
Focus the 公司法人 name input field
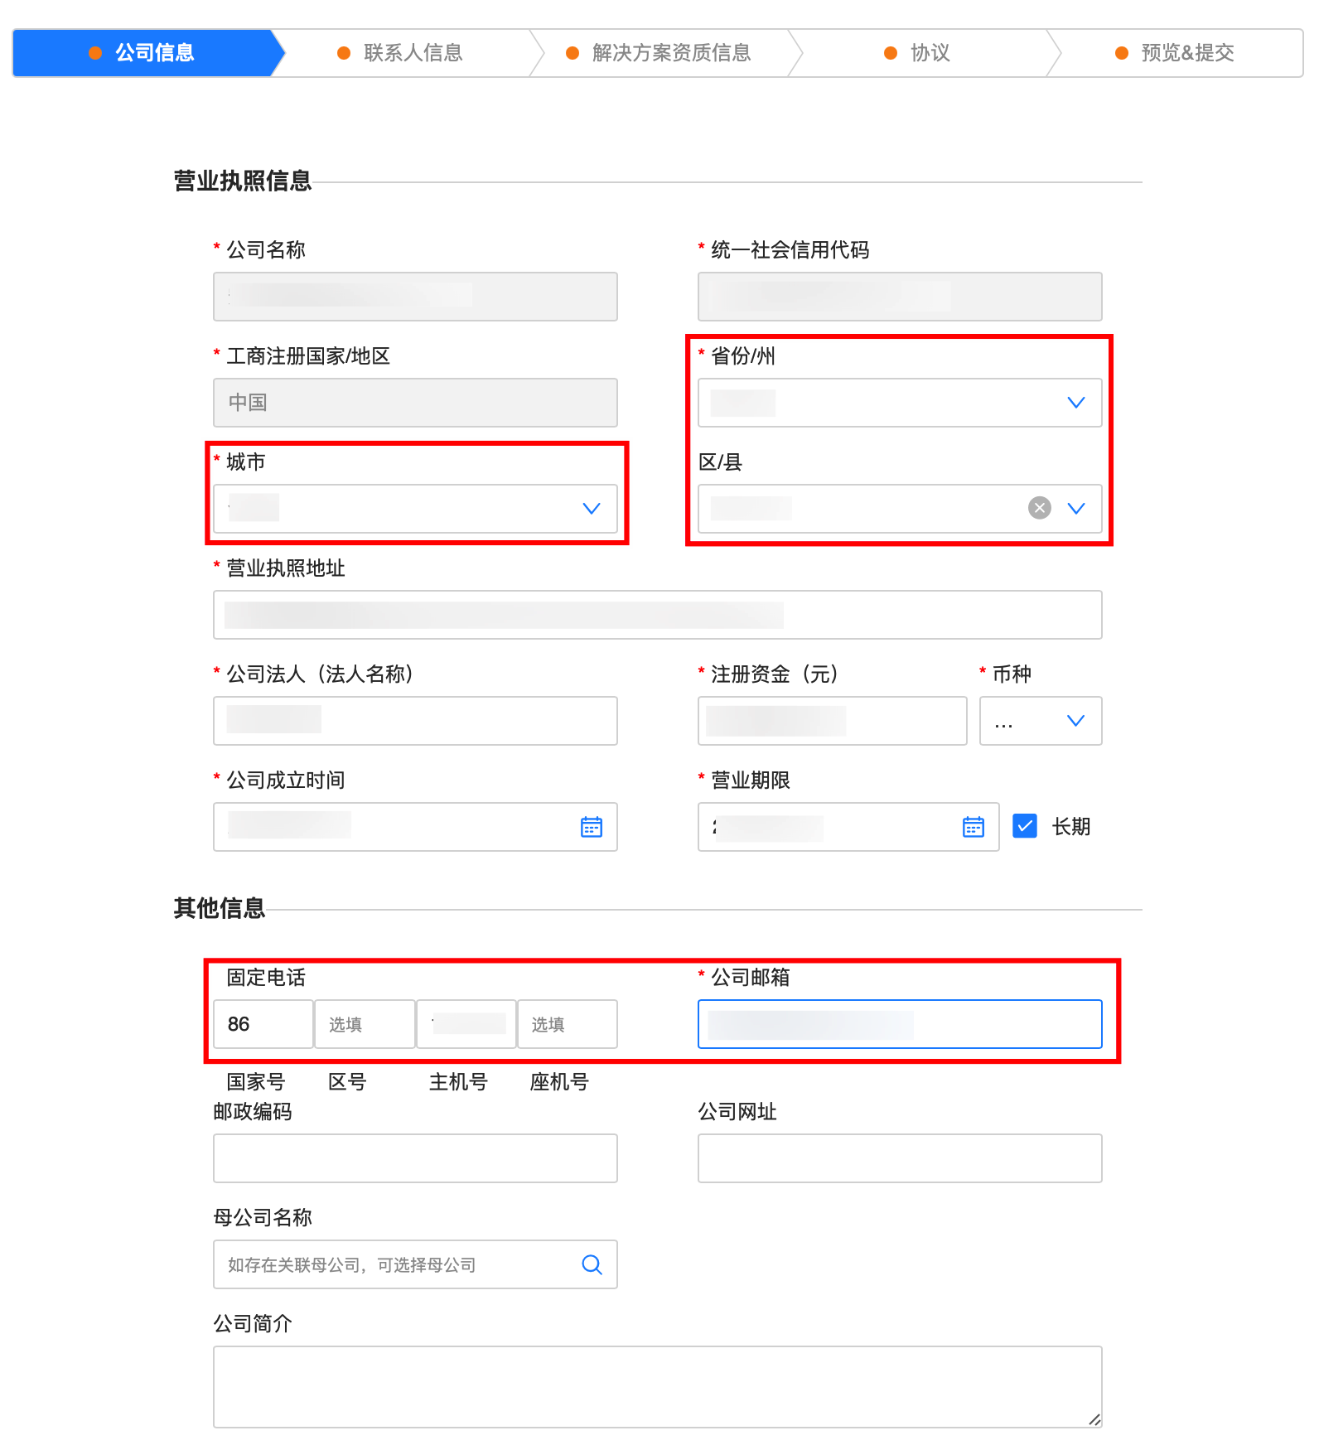coord(415,721)
